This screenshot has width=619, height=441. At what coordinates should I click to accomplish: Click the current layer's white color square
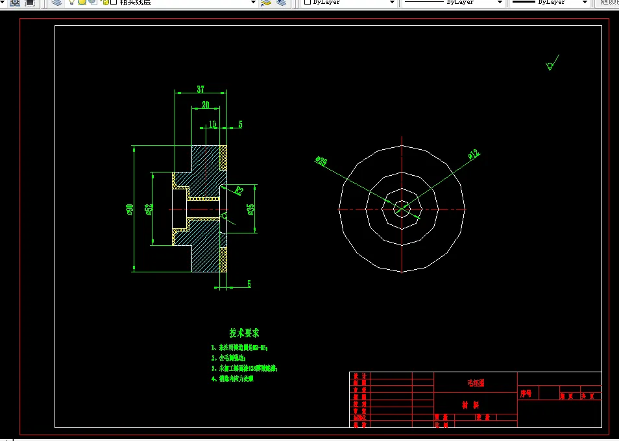point(114,3)
